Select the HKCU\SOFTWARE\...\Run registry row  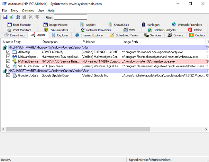coord(105,71)
